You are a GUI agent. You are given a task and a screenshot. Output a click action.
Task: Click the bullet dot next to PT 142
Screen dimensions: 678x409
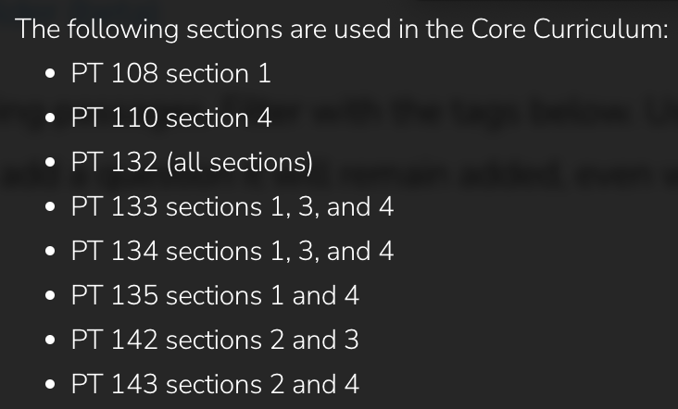[x=50, y=341]
